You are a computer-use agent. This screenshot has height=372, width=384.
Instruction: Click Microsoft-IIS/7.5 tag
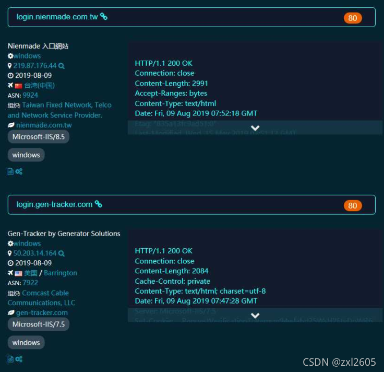[x=39, y=324]
